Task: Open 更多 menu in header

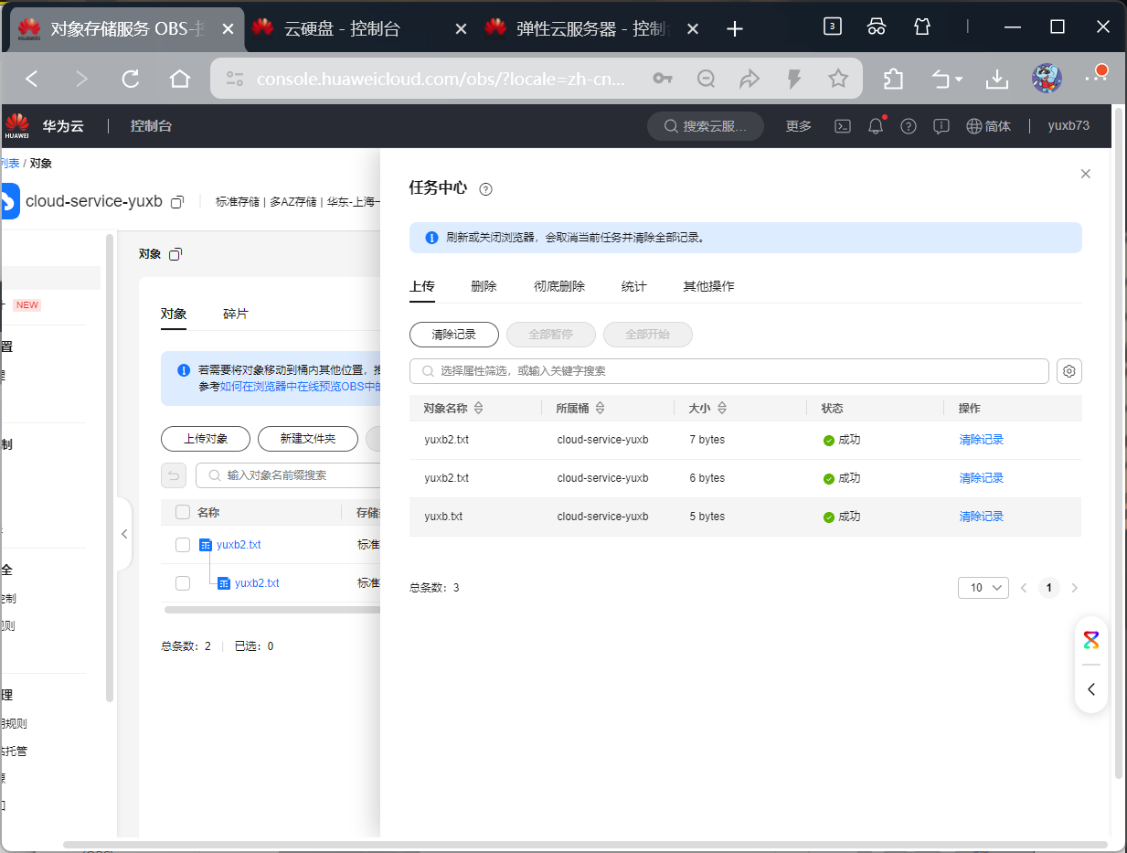Action: click(x=799, y=126)
